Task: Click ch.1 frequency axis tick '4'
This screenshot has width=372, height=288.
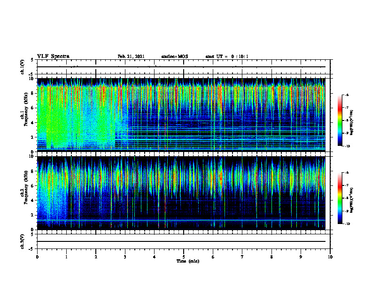Action: pyautogui.click(x=33, y=123)
